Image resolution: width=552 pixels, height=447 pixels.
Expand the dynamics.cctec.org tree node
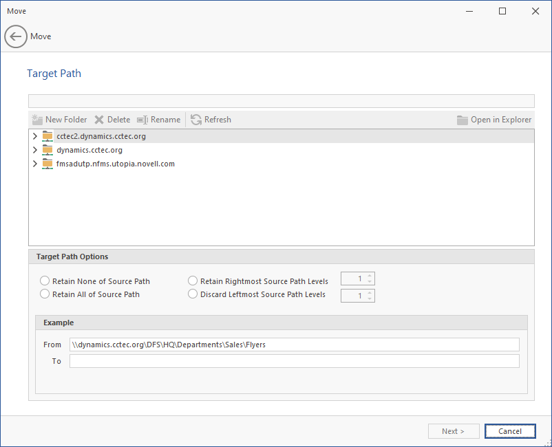coord(35,150)
